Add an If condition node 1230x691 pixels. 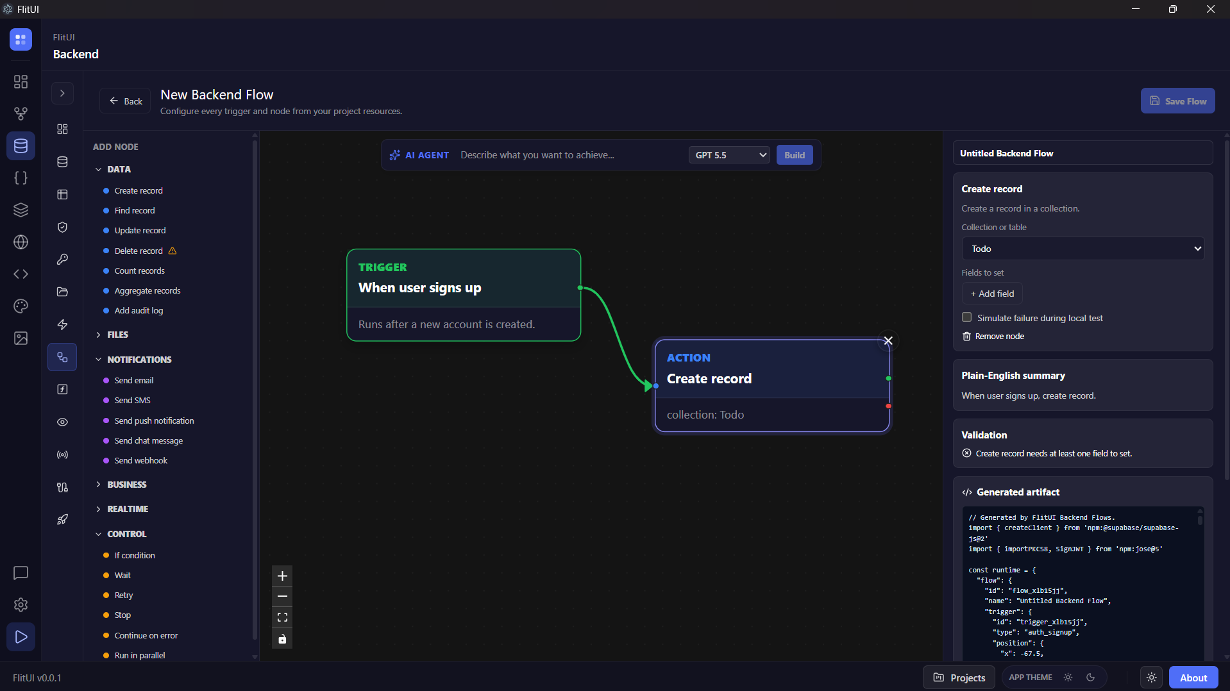click(135, 556)
